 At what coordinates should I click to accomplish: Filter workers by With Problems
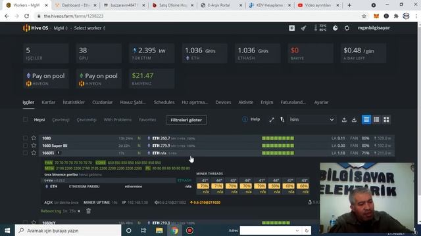point(118,119)
